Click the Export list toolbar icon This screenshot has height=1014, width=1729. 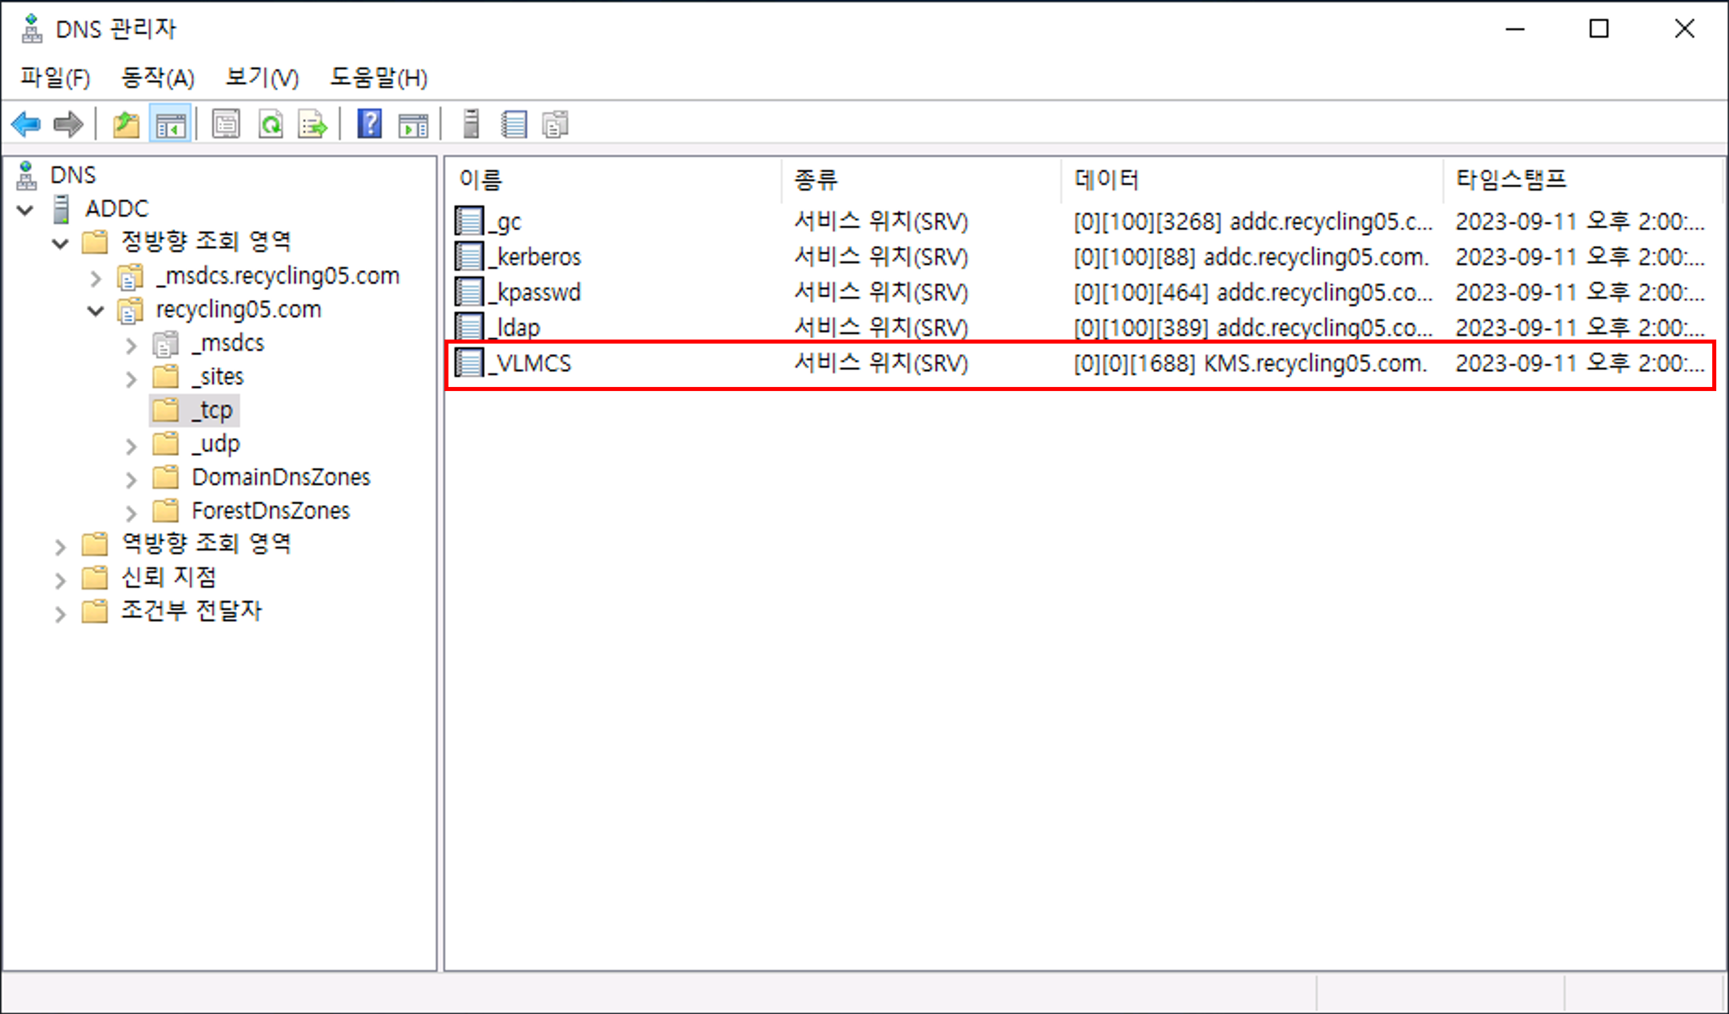point(313,125)
